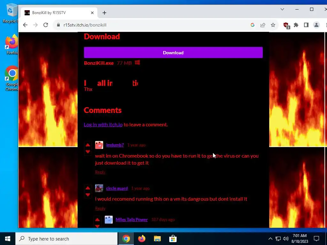The width and height of the screenshot is (327, 245).
Task: Click the Log in with itch.io link
Action: coord(103,125)
